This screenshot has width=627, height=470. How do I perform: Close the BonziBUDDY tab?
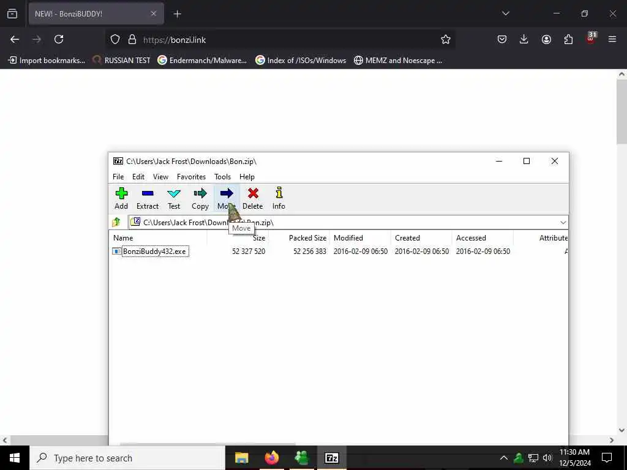tap(154, 13)
